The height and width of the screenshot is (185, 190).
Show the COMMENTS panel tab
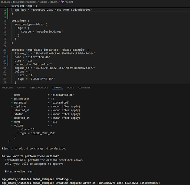tap(84, 88)
